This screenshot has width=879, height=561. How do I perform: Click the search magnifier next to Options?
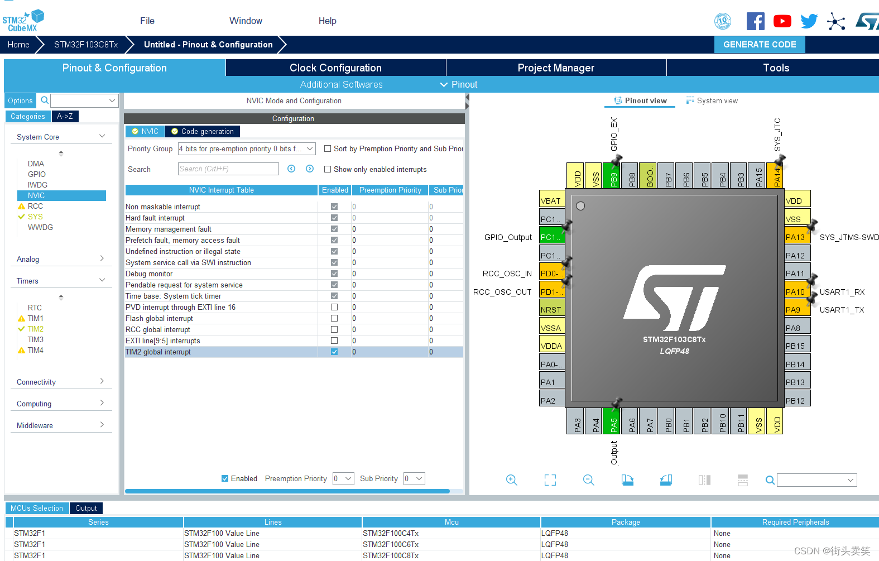(45, 100)
